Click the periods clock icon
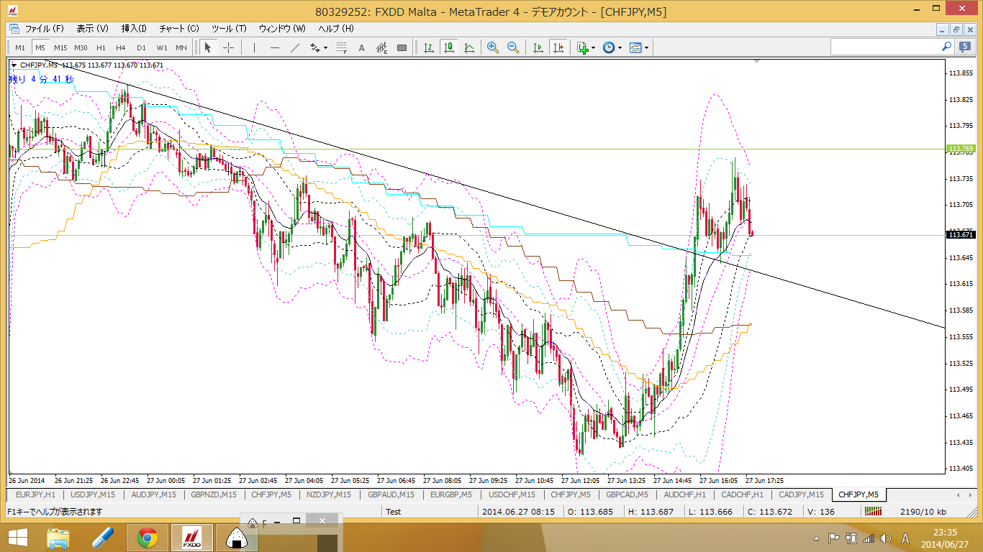983x552 pixels. [609, 47]
